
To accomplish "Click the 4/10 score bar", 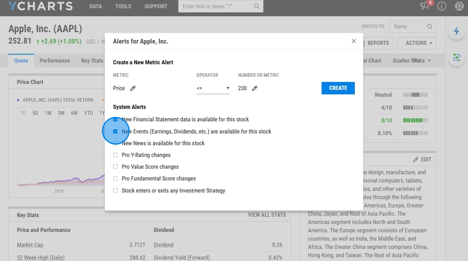I will (415, 108).
